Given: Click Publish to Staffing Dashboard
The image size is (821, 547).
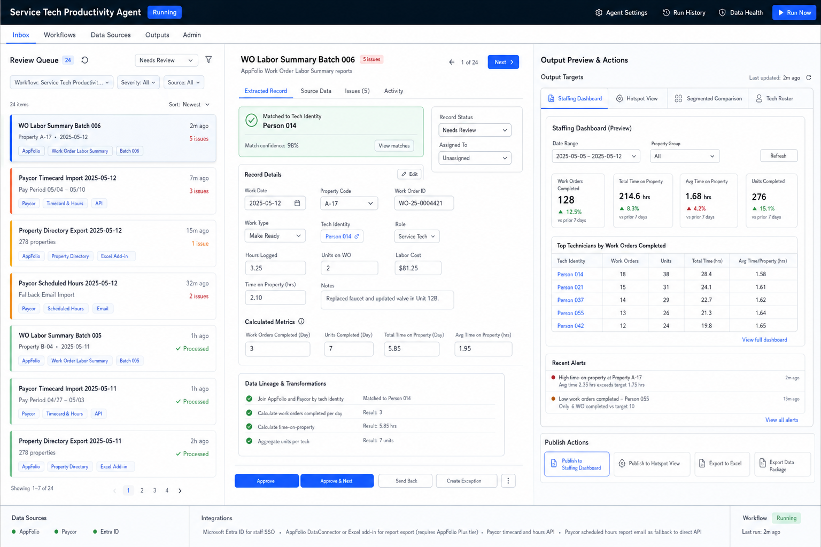Looking at the screenshot, I should [x=577, y=464].
